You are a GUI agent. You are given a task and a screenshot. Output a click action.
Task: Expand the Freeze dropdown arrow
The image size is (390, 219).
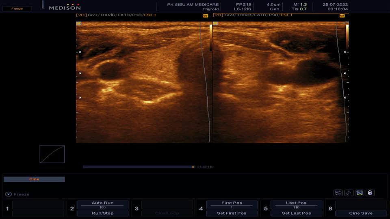tap(9, 194)
